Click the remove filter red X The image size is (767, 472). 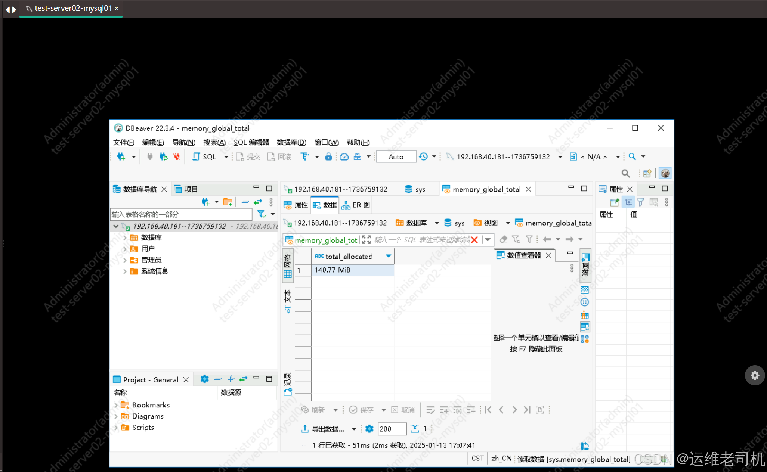pos(474,240)
